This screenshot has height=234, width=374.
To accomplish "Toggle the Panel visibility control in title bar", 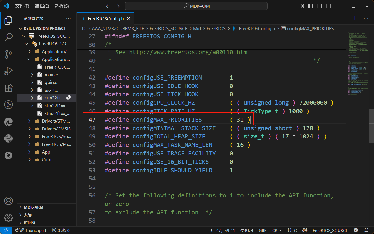I will click(319, 6).
